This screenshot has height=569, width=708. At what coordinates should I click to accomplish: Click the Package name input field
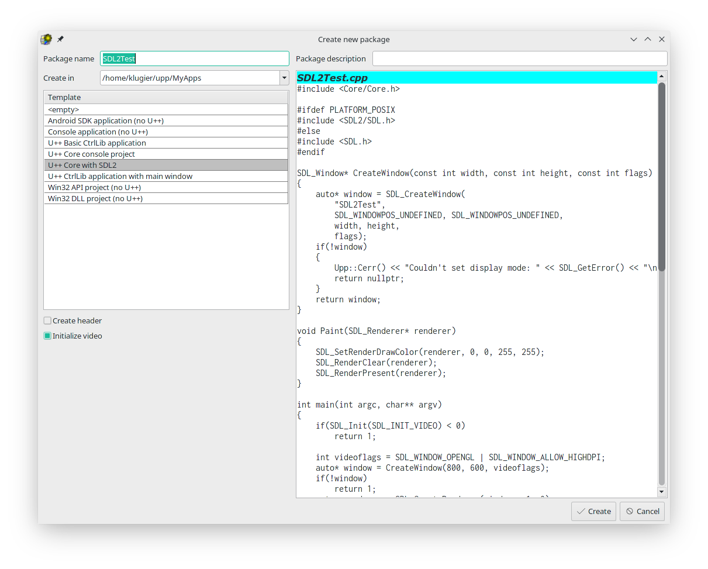(x=194, y=58)
